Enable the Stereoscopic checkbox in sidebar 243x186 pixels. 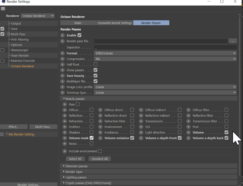point(2,50)
